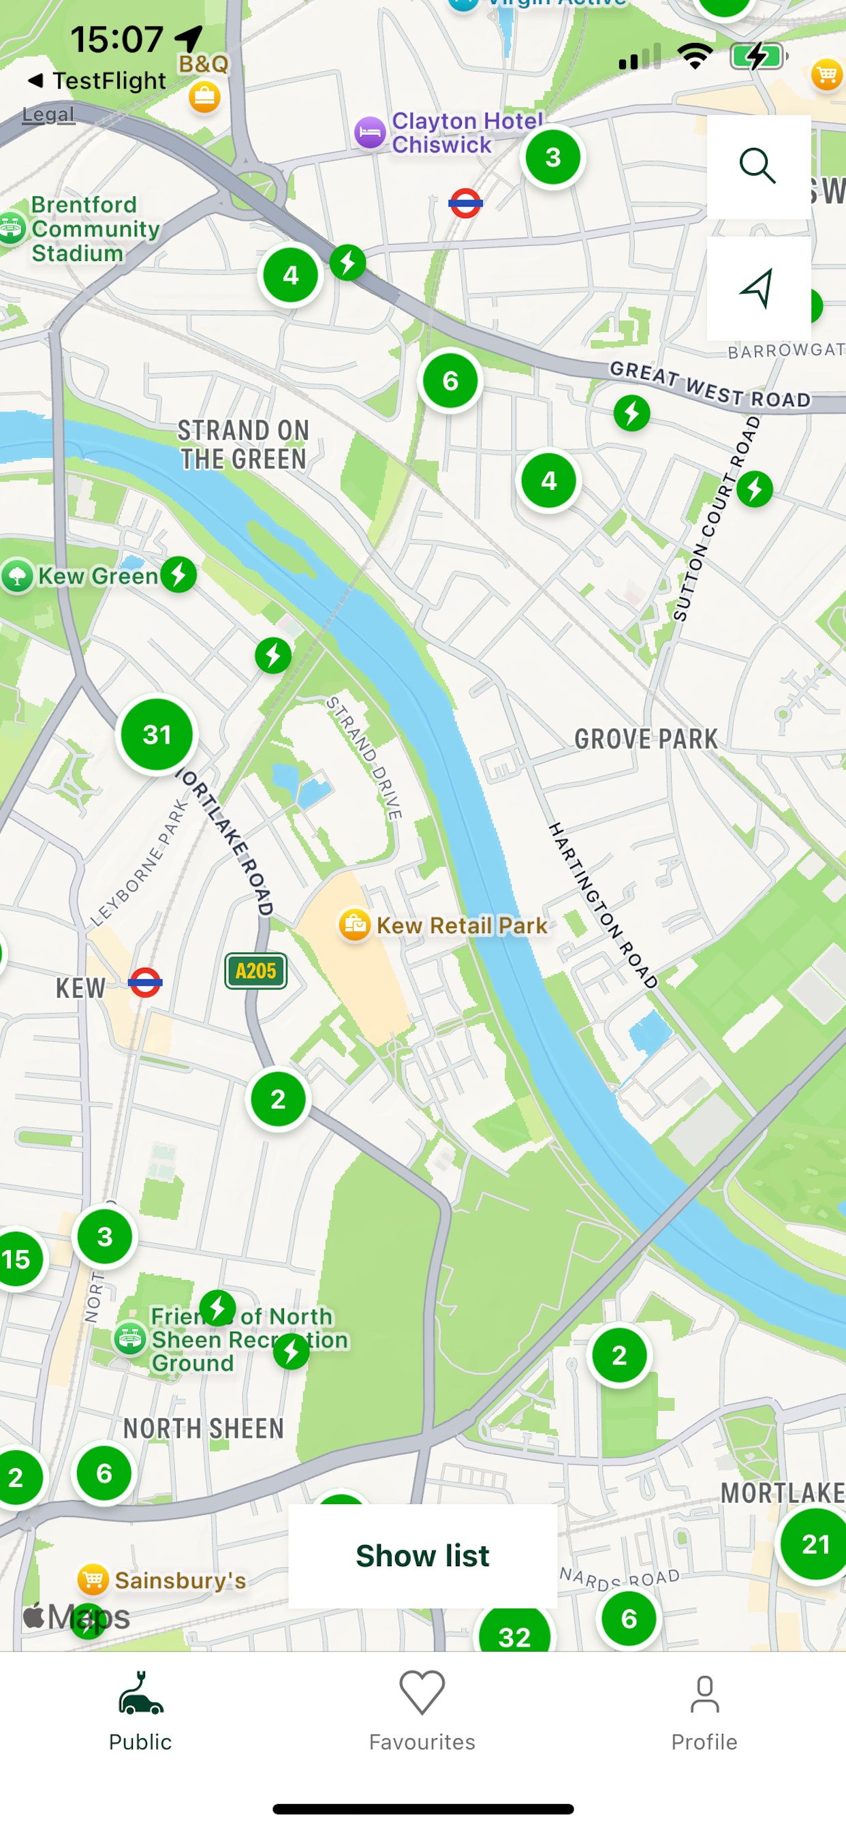Open the Profile tab
846x1832 pixels.
pos(704,1711)
